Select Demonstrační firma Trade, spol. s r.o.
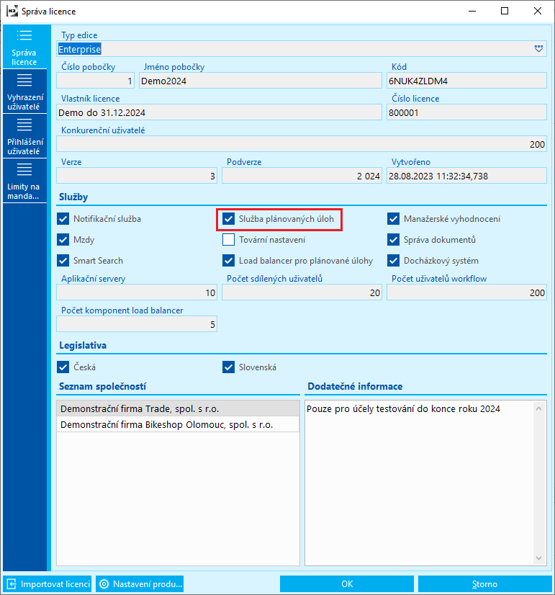 [178, 408]
